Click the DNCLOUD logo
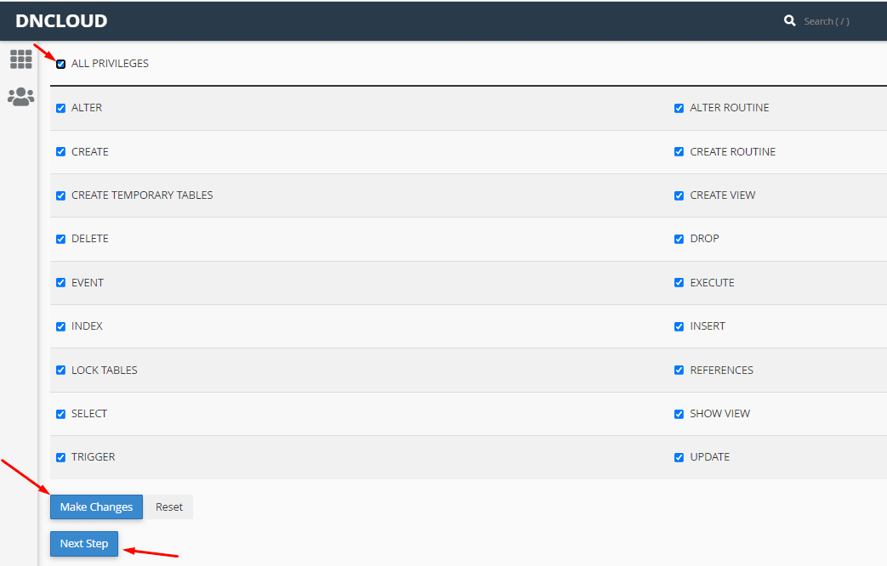Image resolution: width=887 pixels, height=566 pixels. coord(61,21)
